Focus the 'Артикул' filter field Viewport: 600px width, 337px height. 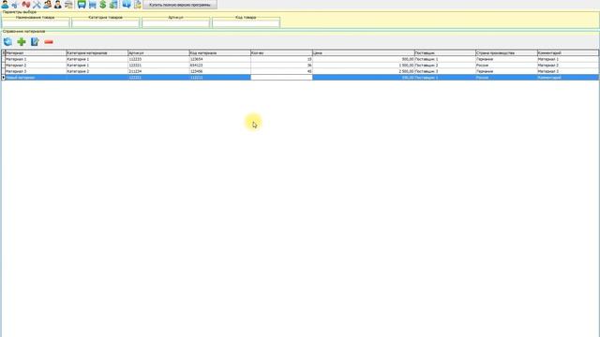pos(176,23)
